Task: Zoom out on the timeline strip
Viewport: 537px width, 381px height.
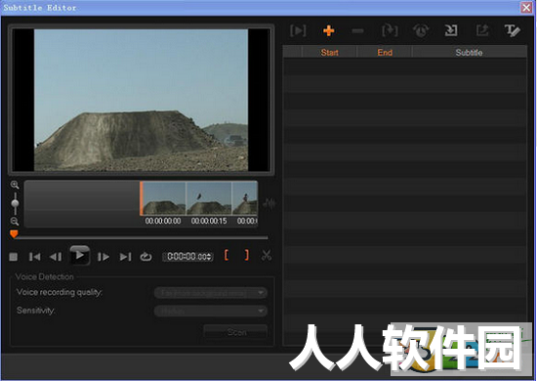Action: tap(15, 221)
